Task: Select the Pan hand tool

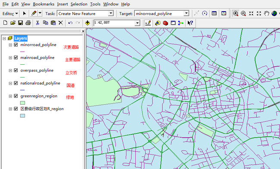Action: (x=266, y=13)
